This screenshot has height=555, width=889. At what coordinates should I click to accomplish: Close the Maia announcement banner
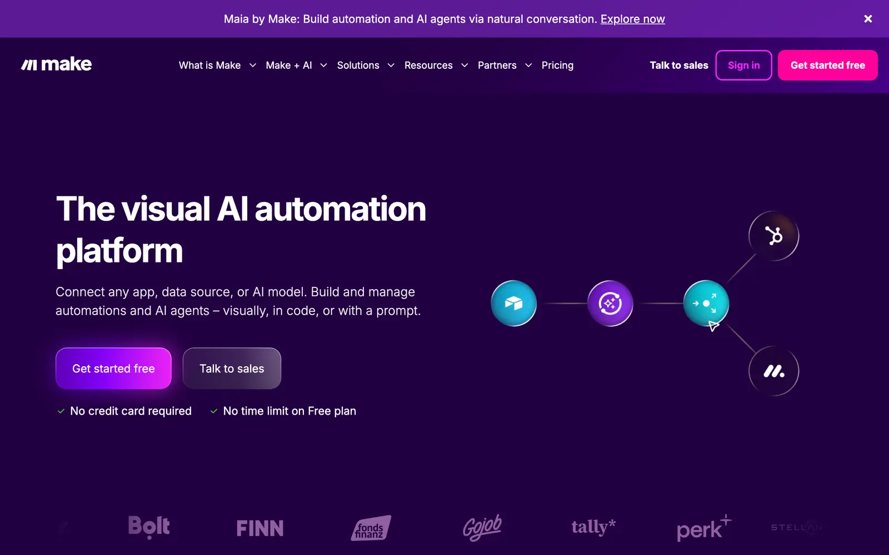point(868,19)
